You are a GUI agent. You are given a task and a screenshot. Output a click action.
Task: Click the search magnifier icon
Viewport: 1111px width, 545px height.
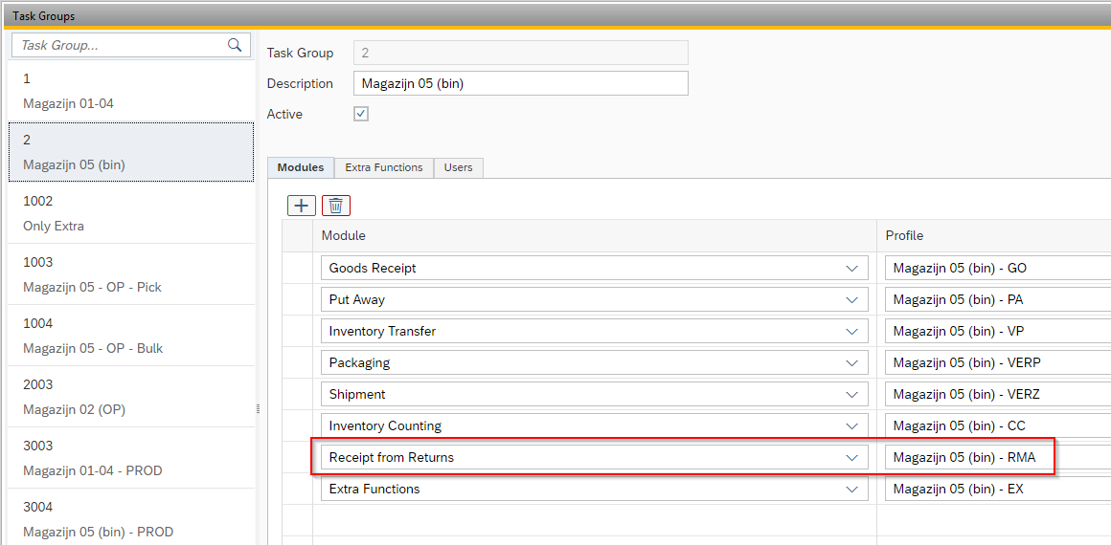(x=235, y=45)
